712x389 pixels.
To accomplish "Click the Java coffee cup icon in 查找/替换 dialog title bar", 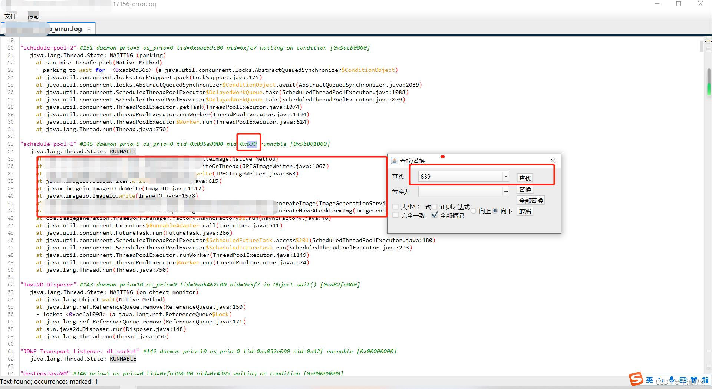I will point(394,161).
